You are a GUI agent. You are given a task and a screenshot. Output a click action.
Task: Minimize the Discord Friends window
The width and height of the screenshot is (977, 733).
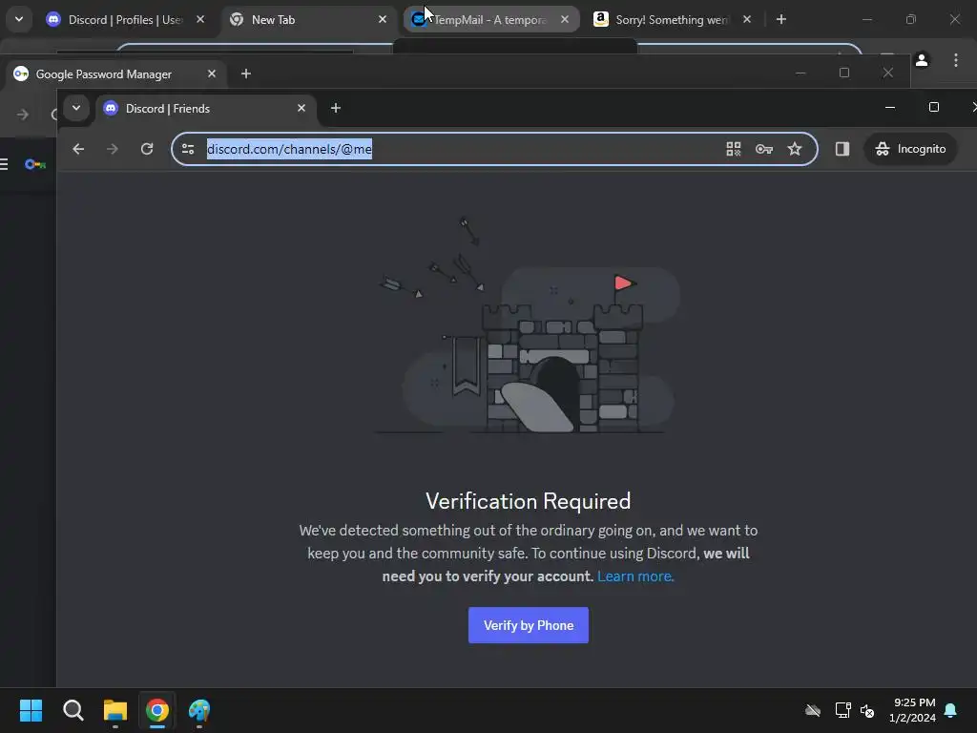890,108
